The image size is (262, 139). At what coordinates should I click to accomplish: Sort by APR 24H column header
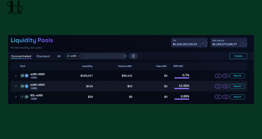[x=178, y=66]
